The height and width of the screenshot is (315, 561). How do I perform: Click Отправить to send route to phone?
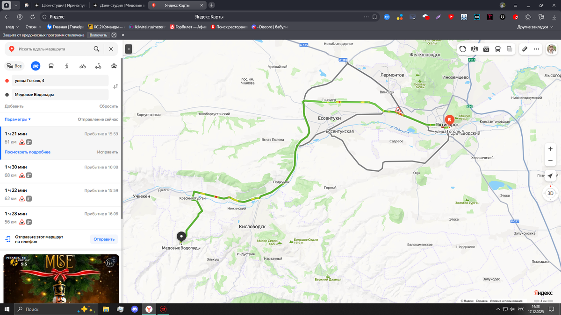(104, 239)
